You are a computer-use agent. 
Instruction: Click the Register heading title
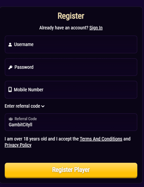[x=71, y=16]
